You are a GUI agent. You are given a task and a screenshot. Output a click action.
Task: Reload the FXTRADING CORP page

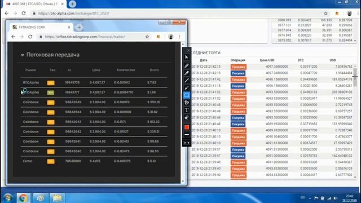pos(30,37)
